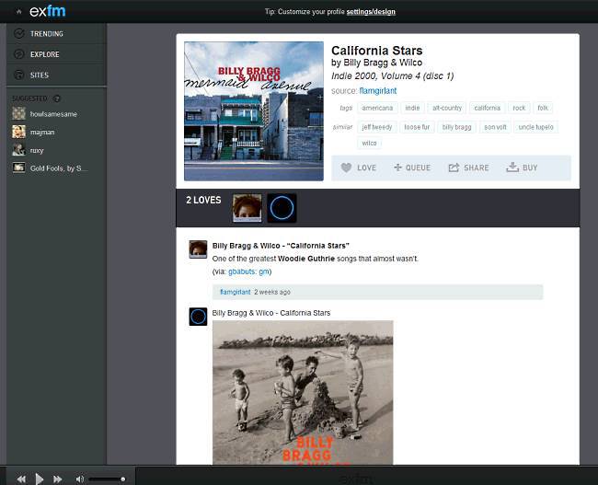Open similar artist loose fur

(417, 127)
